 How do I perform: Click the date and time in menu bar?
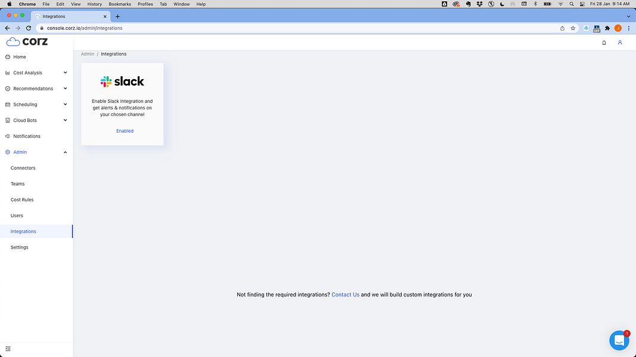click(610, 4)
